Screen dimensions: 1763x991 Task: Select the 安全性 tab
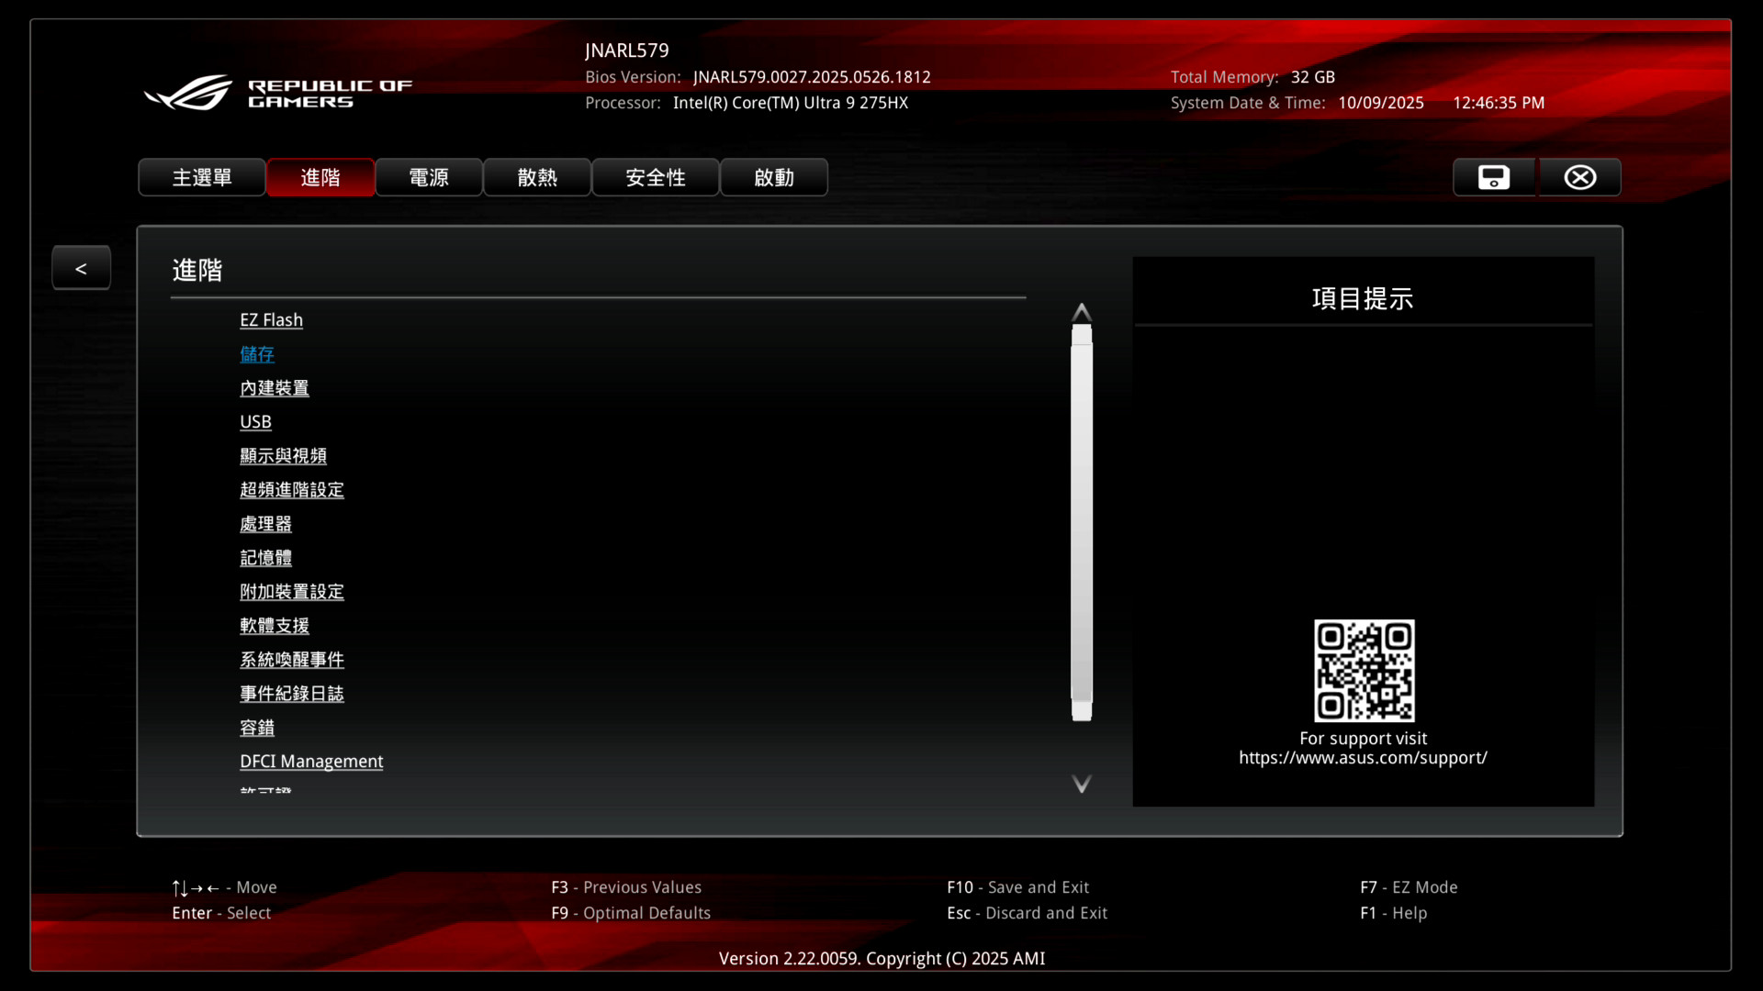(x=656, y=177)
